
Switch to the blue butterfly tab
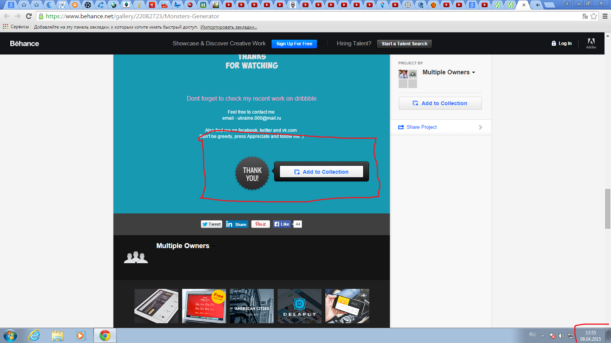177,5
